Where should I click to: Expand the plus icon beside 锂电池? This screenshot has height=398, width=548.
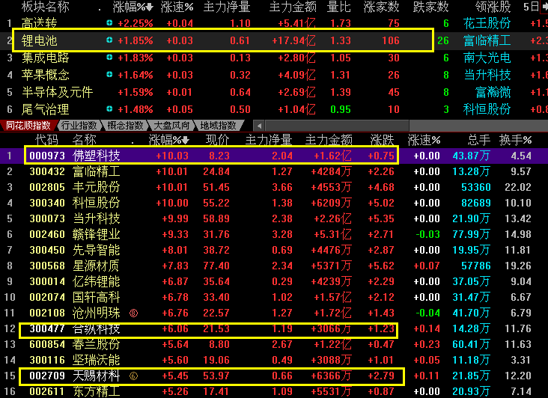click(109, 40)
